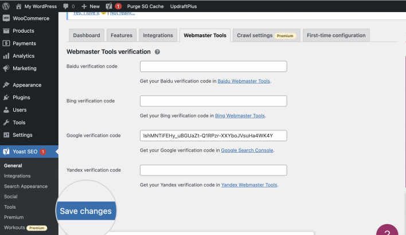Image resolution: width=406 pixels, height=235 pixels.
Task: Select the Webmaster Tools tab
Action: pyautogui.click(x=205, y=35)
